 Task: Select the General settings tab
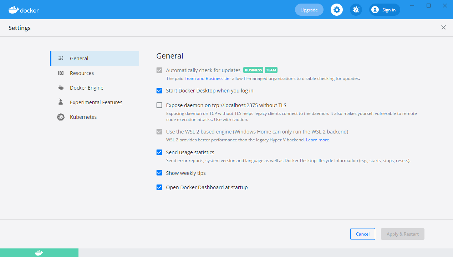point(95,58)
